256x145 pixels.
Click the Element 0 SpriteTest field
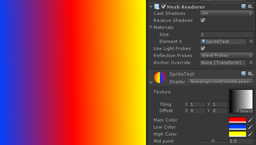pyautogui.click(x=223, y=41)
